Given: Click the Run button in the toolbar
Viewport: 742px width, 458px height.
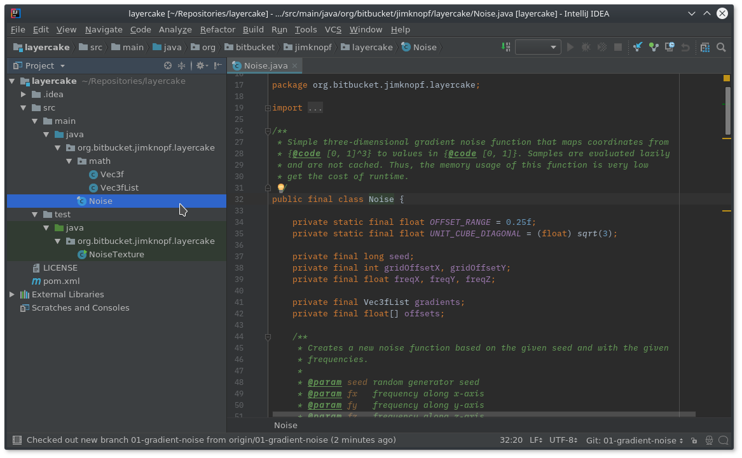Looking at the screenshot, I should pos(570,47).
